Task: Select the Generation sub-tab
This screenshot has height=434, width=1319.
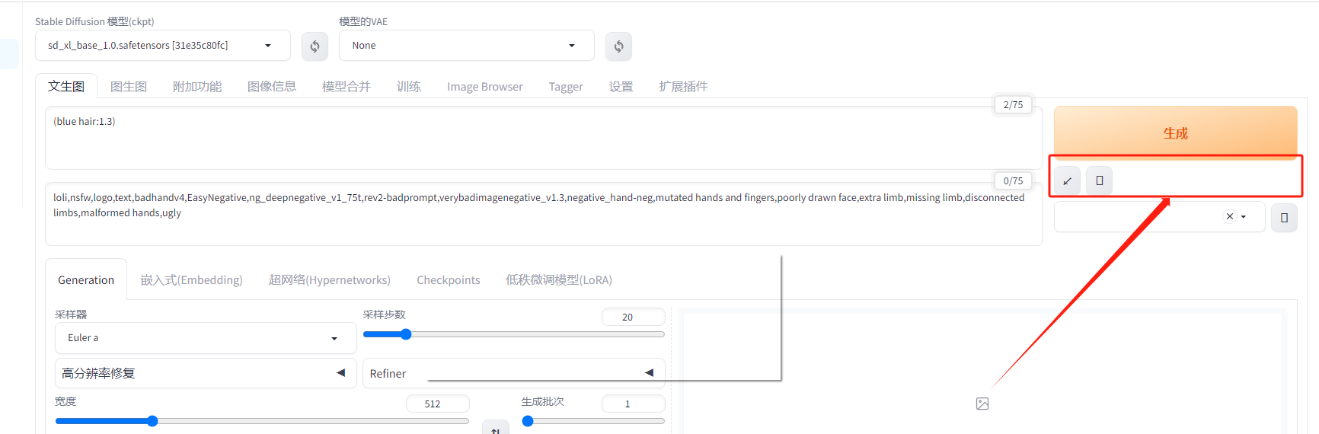Action: 86,280
